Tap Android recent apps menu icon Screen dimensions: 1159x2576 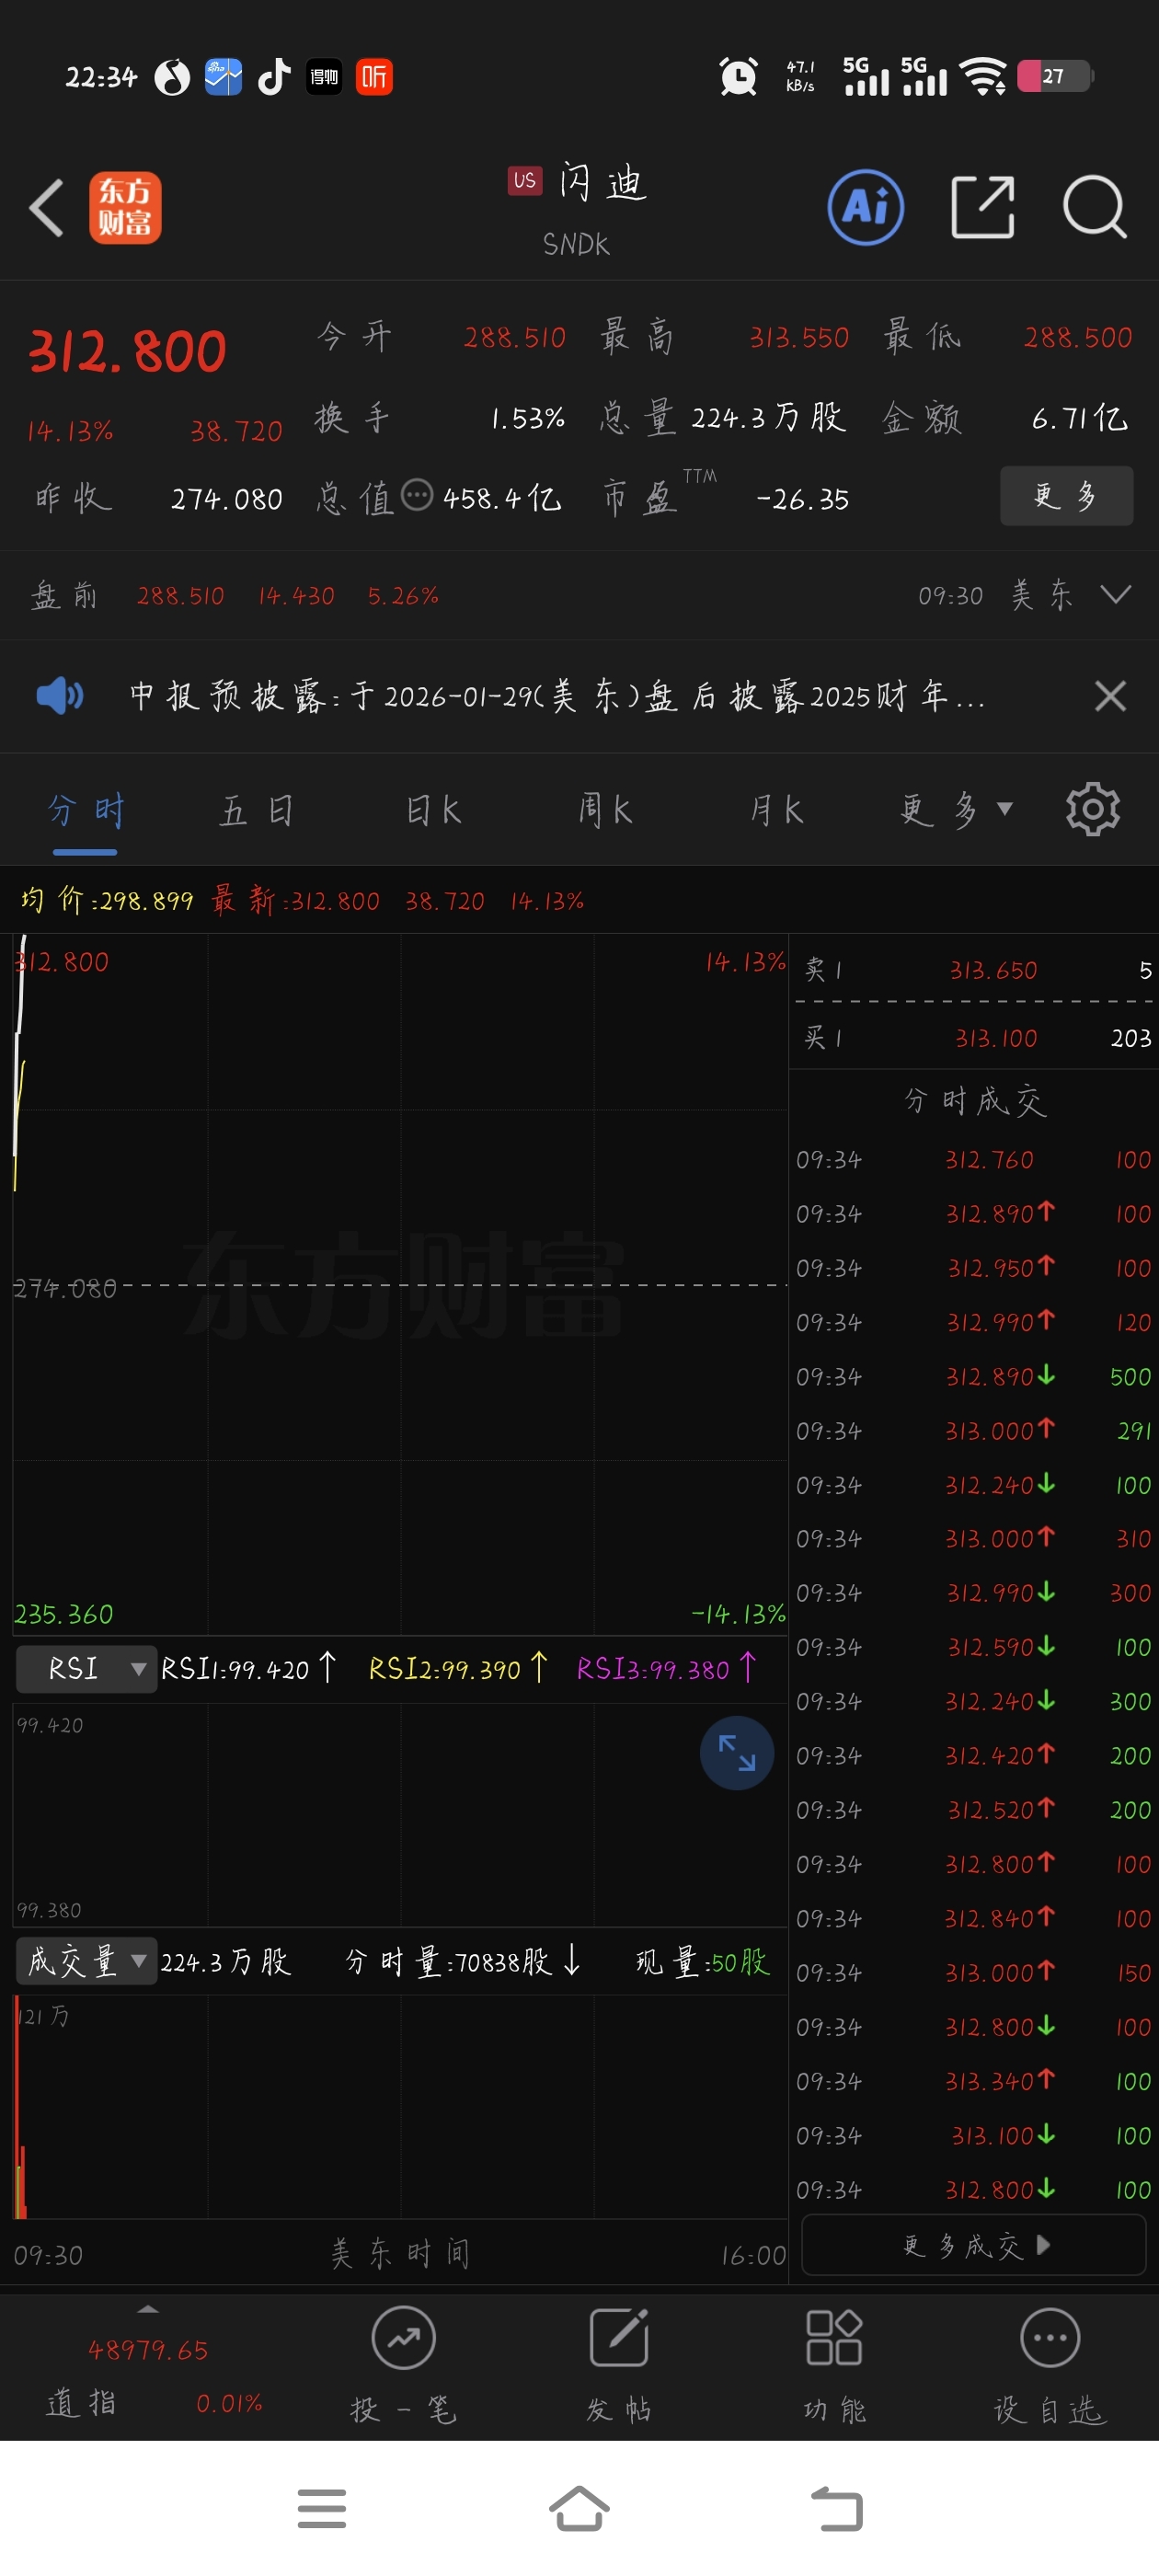tap(322, 2509)
